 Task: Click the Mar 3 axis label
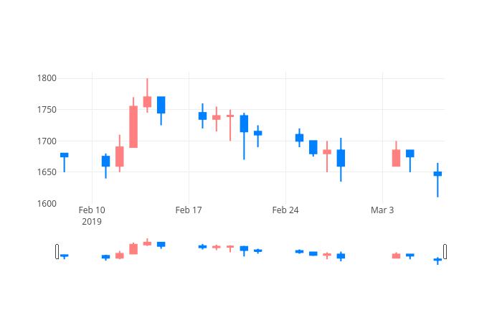tap(382, 210)
